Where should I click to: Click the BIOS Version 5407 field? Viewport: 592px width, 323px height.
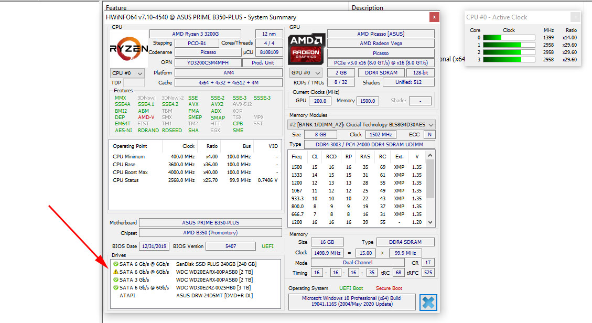[231, 246]
